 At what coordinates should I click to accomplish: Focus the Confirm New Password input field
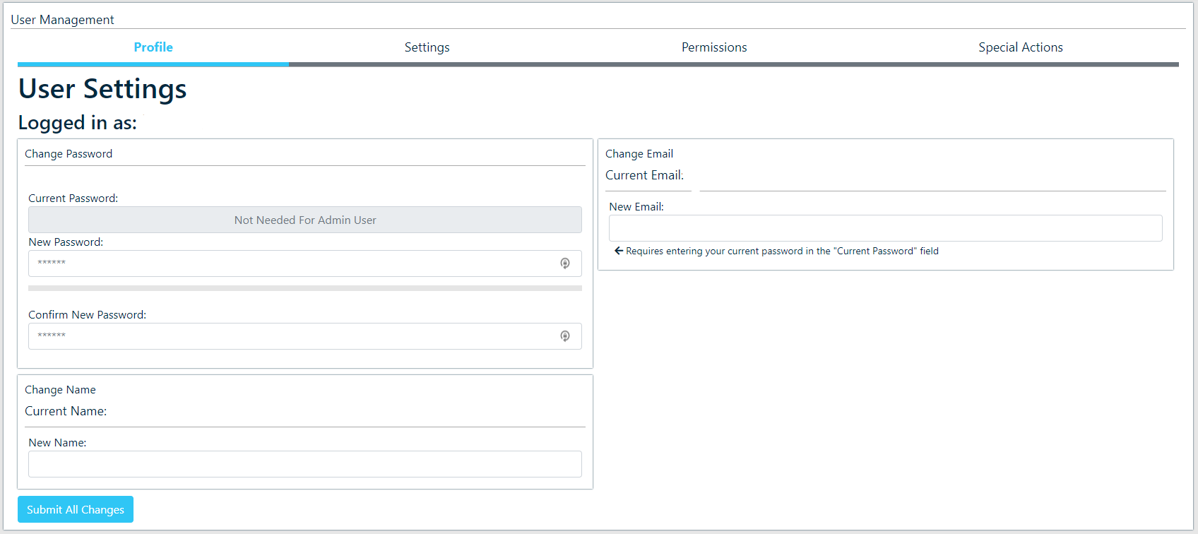coord(305,336)
